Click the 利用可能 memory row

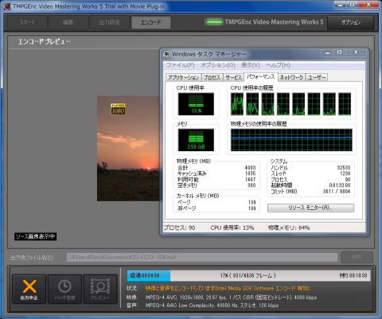click(x=216, y=180)
